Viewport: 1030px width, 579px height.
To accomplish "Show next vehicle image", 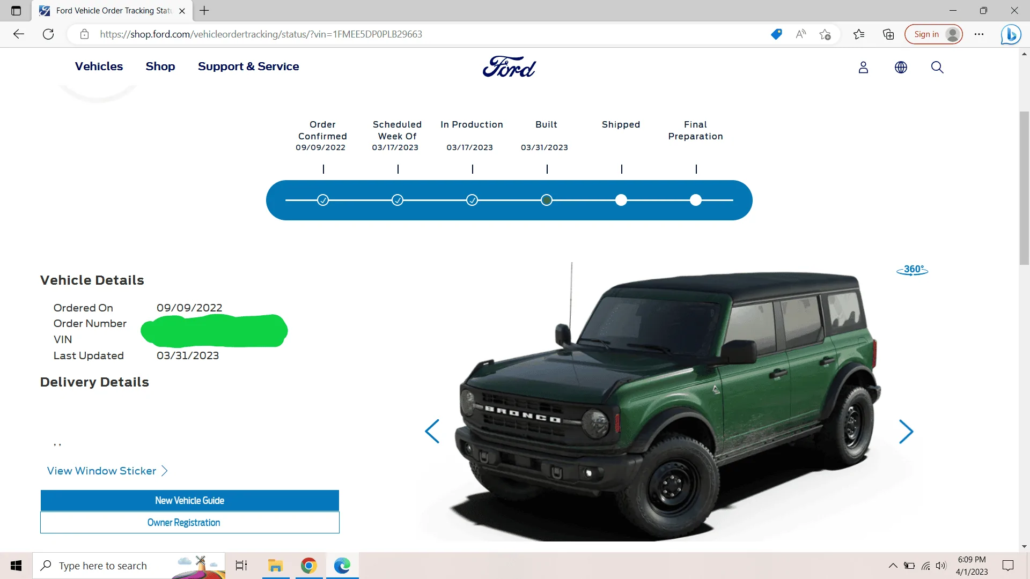I will point(906,432).
